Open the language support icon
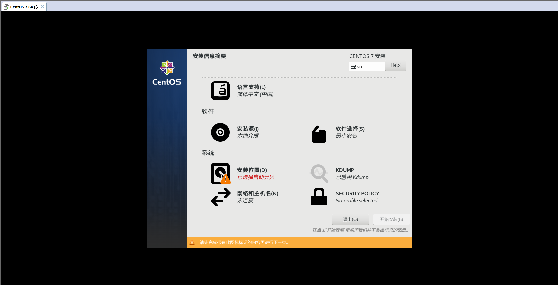 coord(220,91)
